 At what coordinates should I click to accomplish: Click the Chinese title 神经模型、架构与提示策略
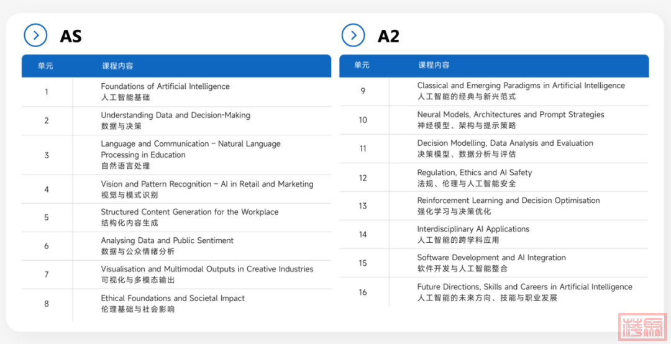pos(467,126)
